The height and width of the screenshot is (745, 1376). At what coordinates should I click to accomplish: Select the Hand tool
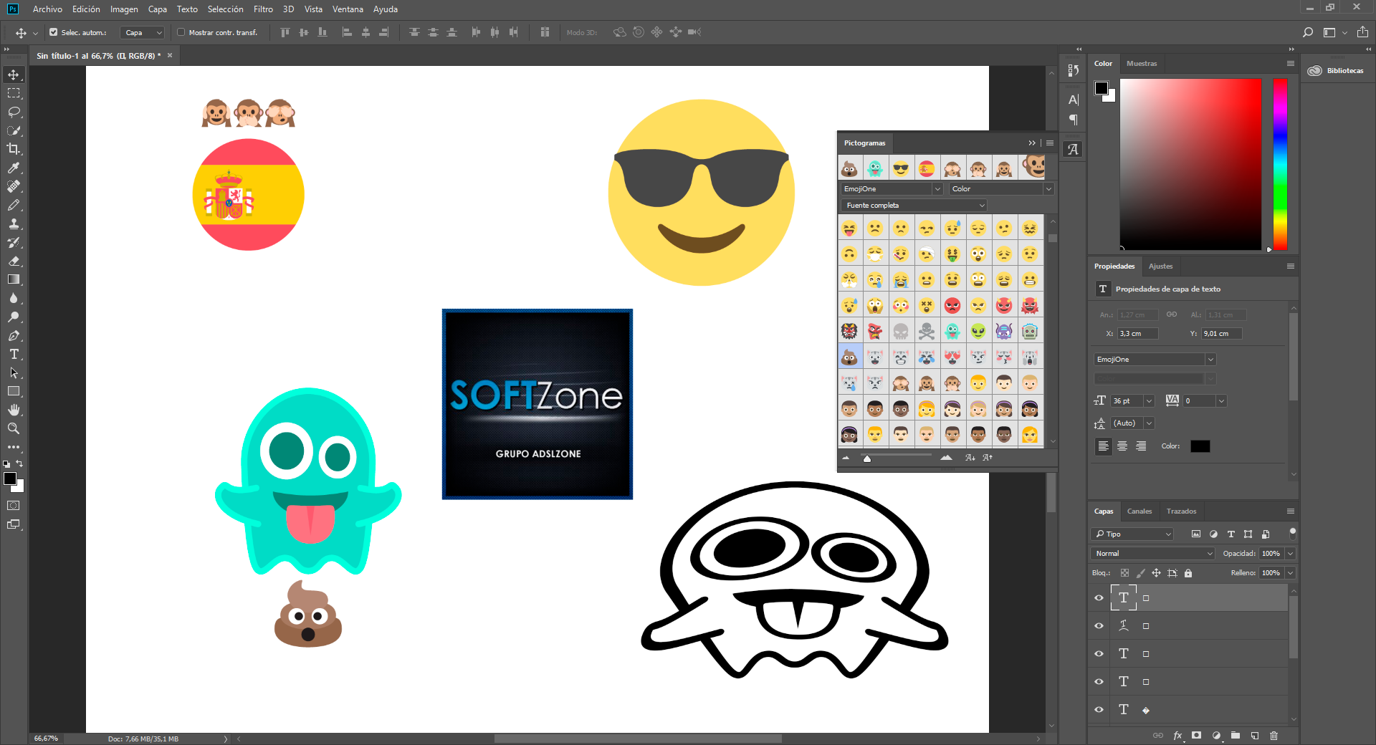pos(14,410)
